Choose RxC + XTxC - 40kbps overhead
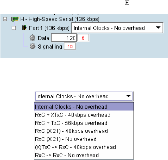This screenshot has width=168, height=160. click(84, 115)
